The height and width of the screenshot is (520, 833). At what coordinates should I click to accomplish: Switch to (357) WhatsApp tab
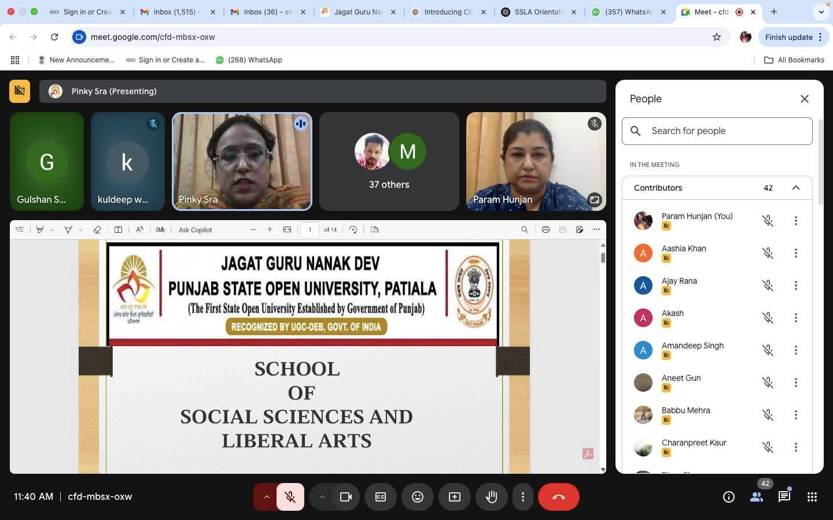tap(629, 12)
